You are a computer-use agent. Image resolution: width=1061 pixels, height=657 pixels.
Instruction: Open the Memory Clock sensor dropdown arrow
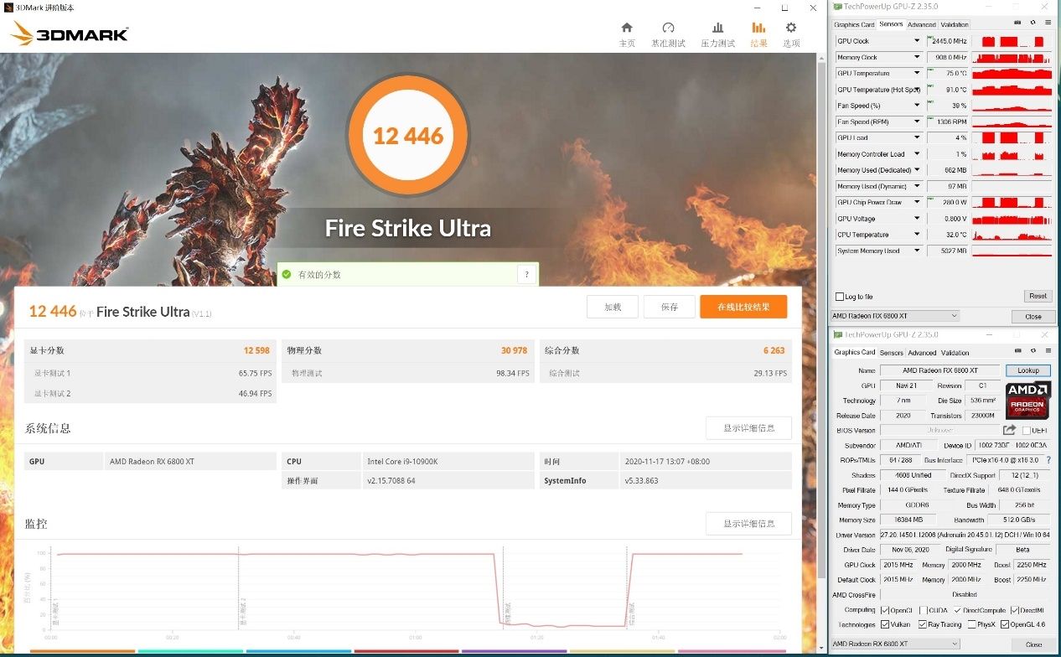click(x=917, y=57)
